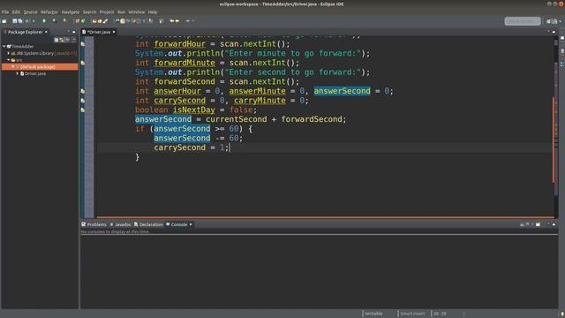Click the Open Type toolbar icon

tap(94, 21)
